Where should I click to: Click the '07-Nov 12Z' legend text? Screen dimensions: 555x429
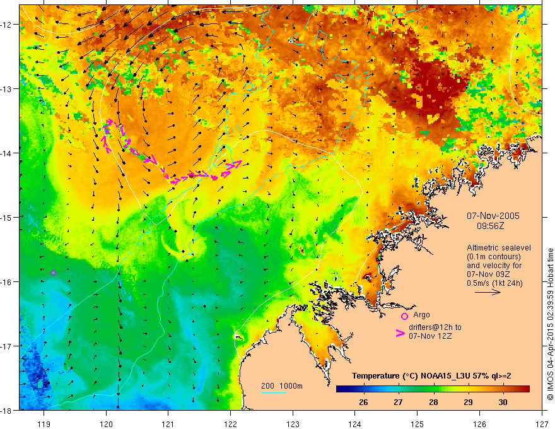click(x=430, y=336)
